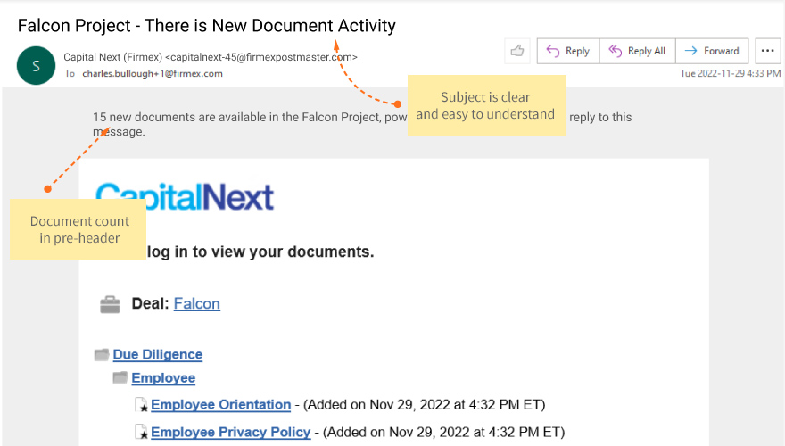Screen dimensions: 785x446
Task: Click the Reply button
Action: coord(567,51)
